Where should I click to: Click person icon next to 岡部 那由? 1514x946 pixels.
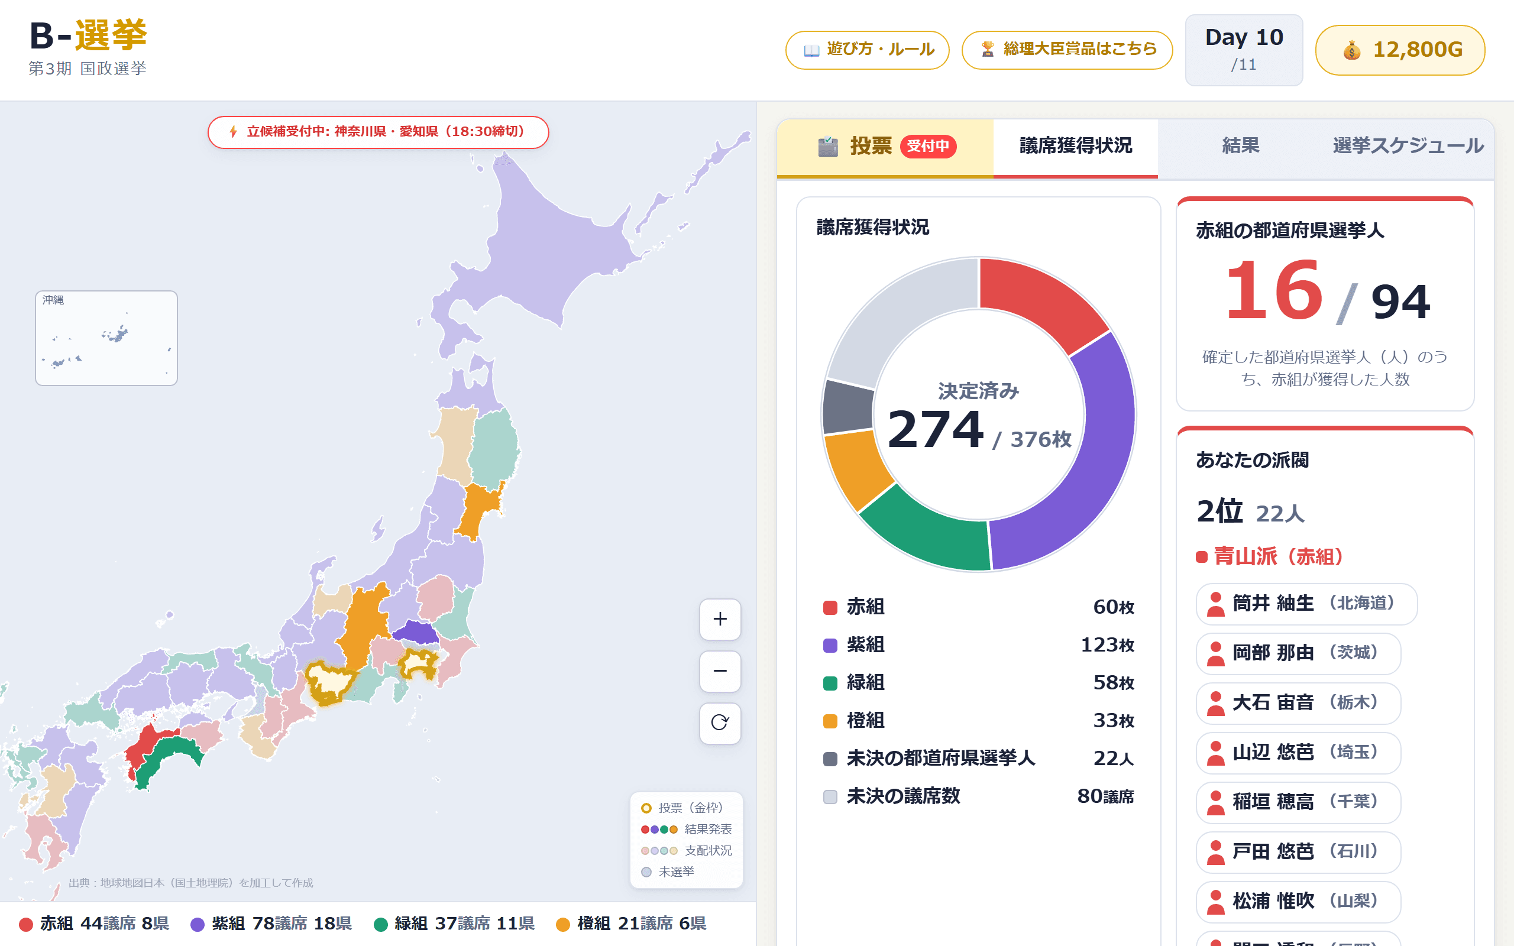[1215, 654]
